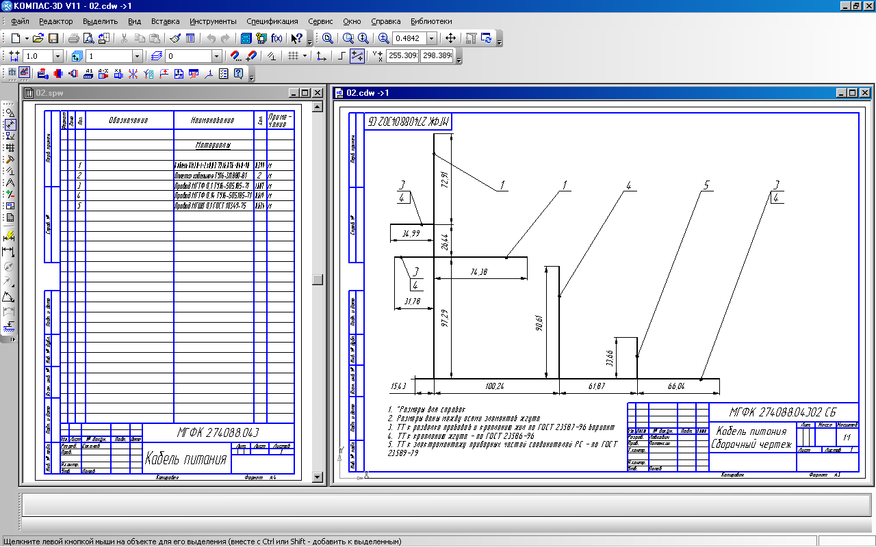Expand the layer number 0 dropdown
Viewport: 876px width, 547px height.
(216, 56)
